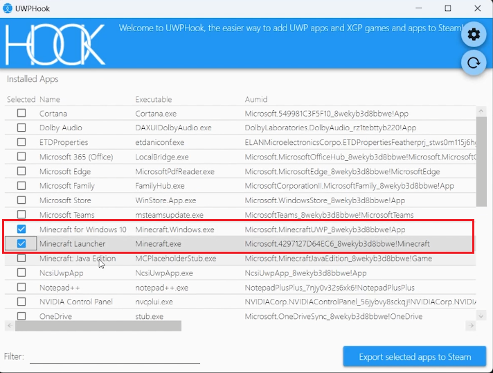493x373 pixels.
Task: Check the Microsoft Store box
Action: pos(21,200)
